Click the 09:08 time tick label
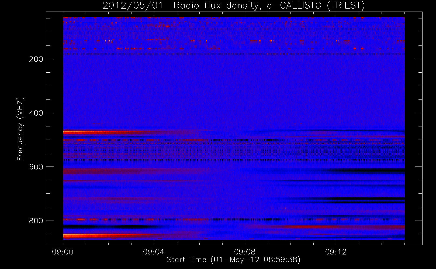The image size is (436, 269). coord(245,252)
